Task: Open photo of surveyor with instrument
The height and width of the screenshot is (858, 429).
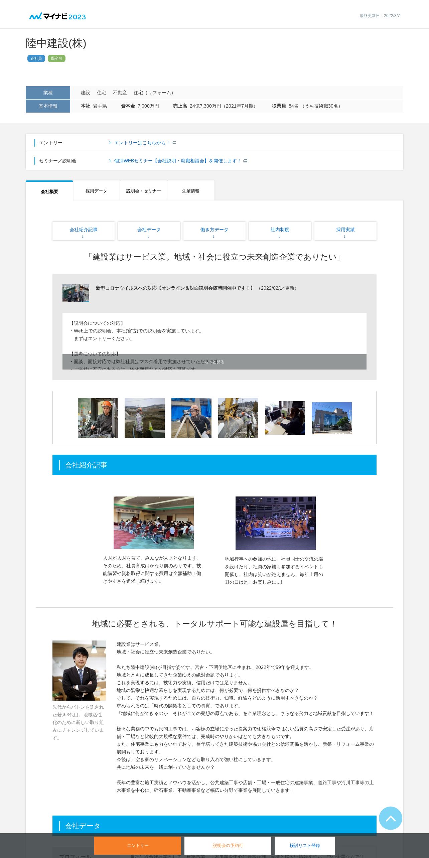Action: coord(191,418)
